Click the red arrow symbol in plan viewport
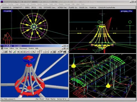 point(7,38)
